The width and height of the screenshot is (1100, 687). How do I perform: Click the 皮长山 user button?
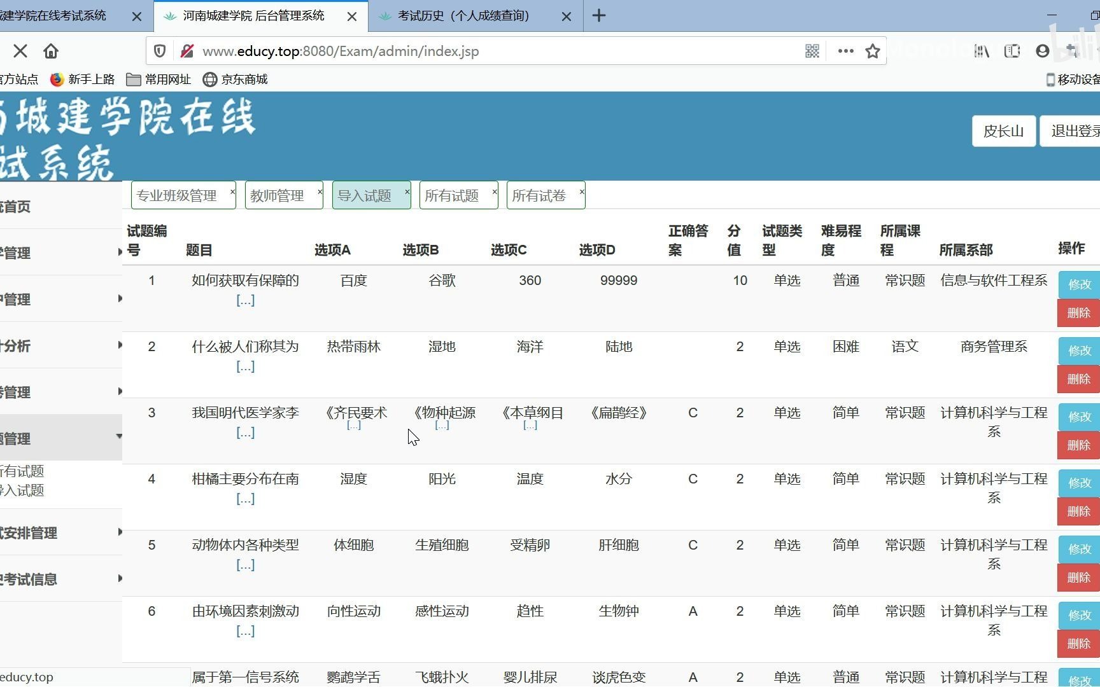click(1003, 131)
